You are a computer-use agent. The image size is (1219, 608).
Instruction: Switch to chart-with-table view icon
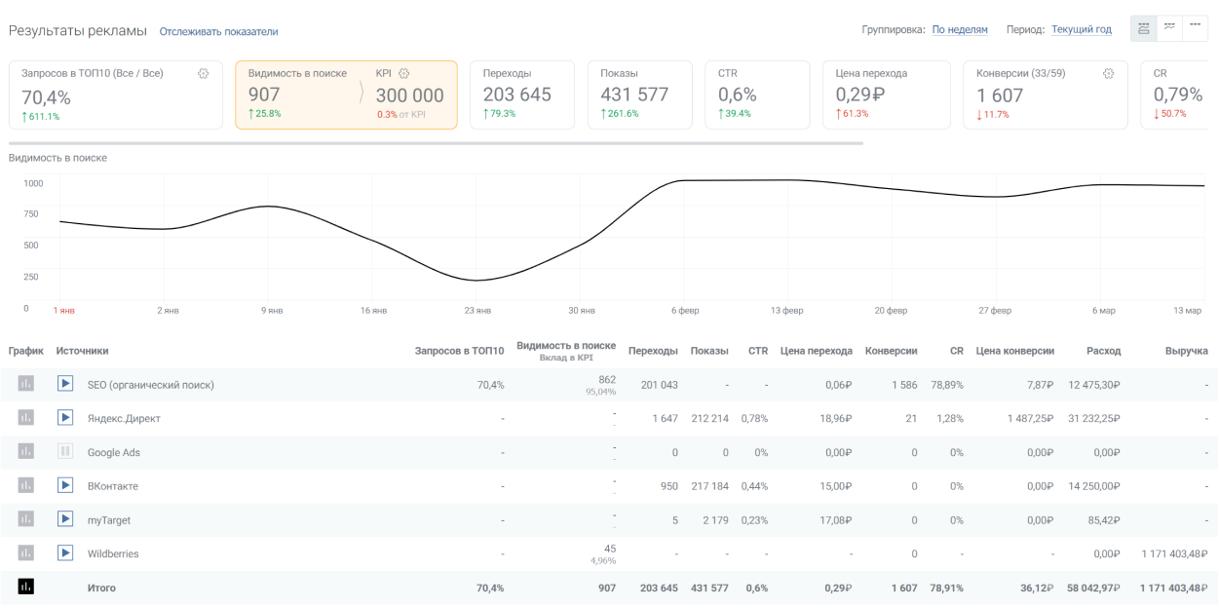pyautogui.click(x=1143, y=28)
